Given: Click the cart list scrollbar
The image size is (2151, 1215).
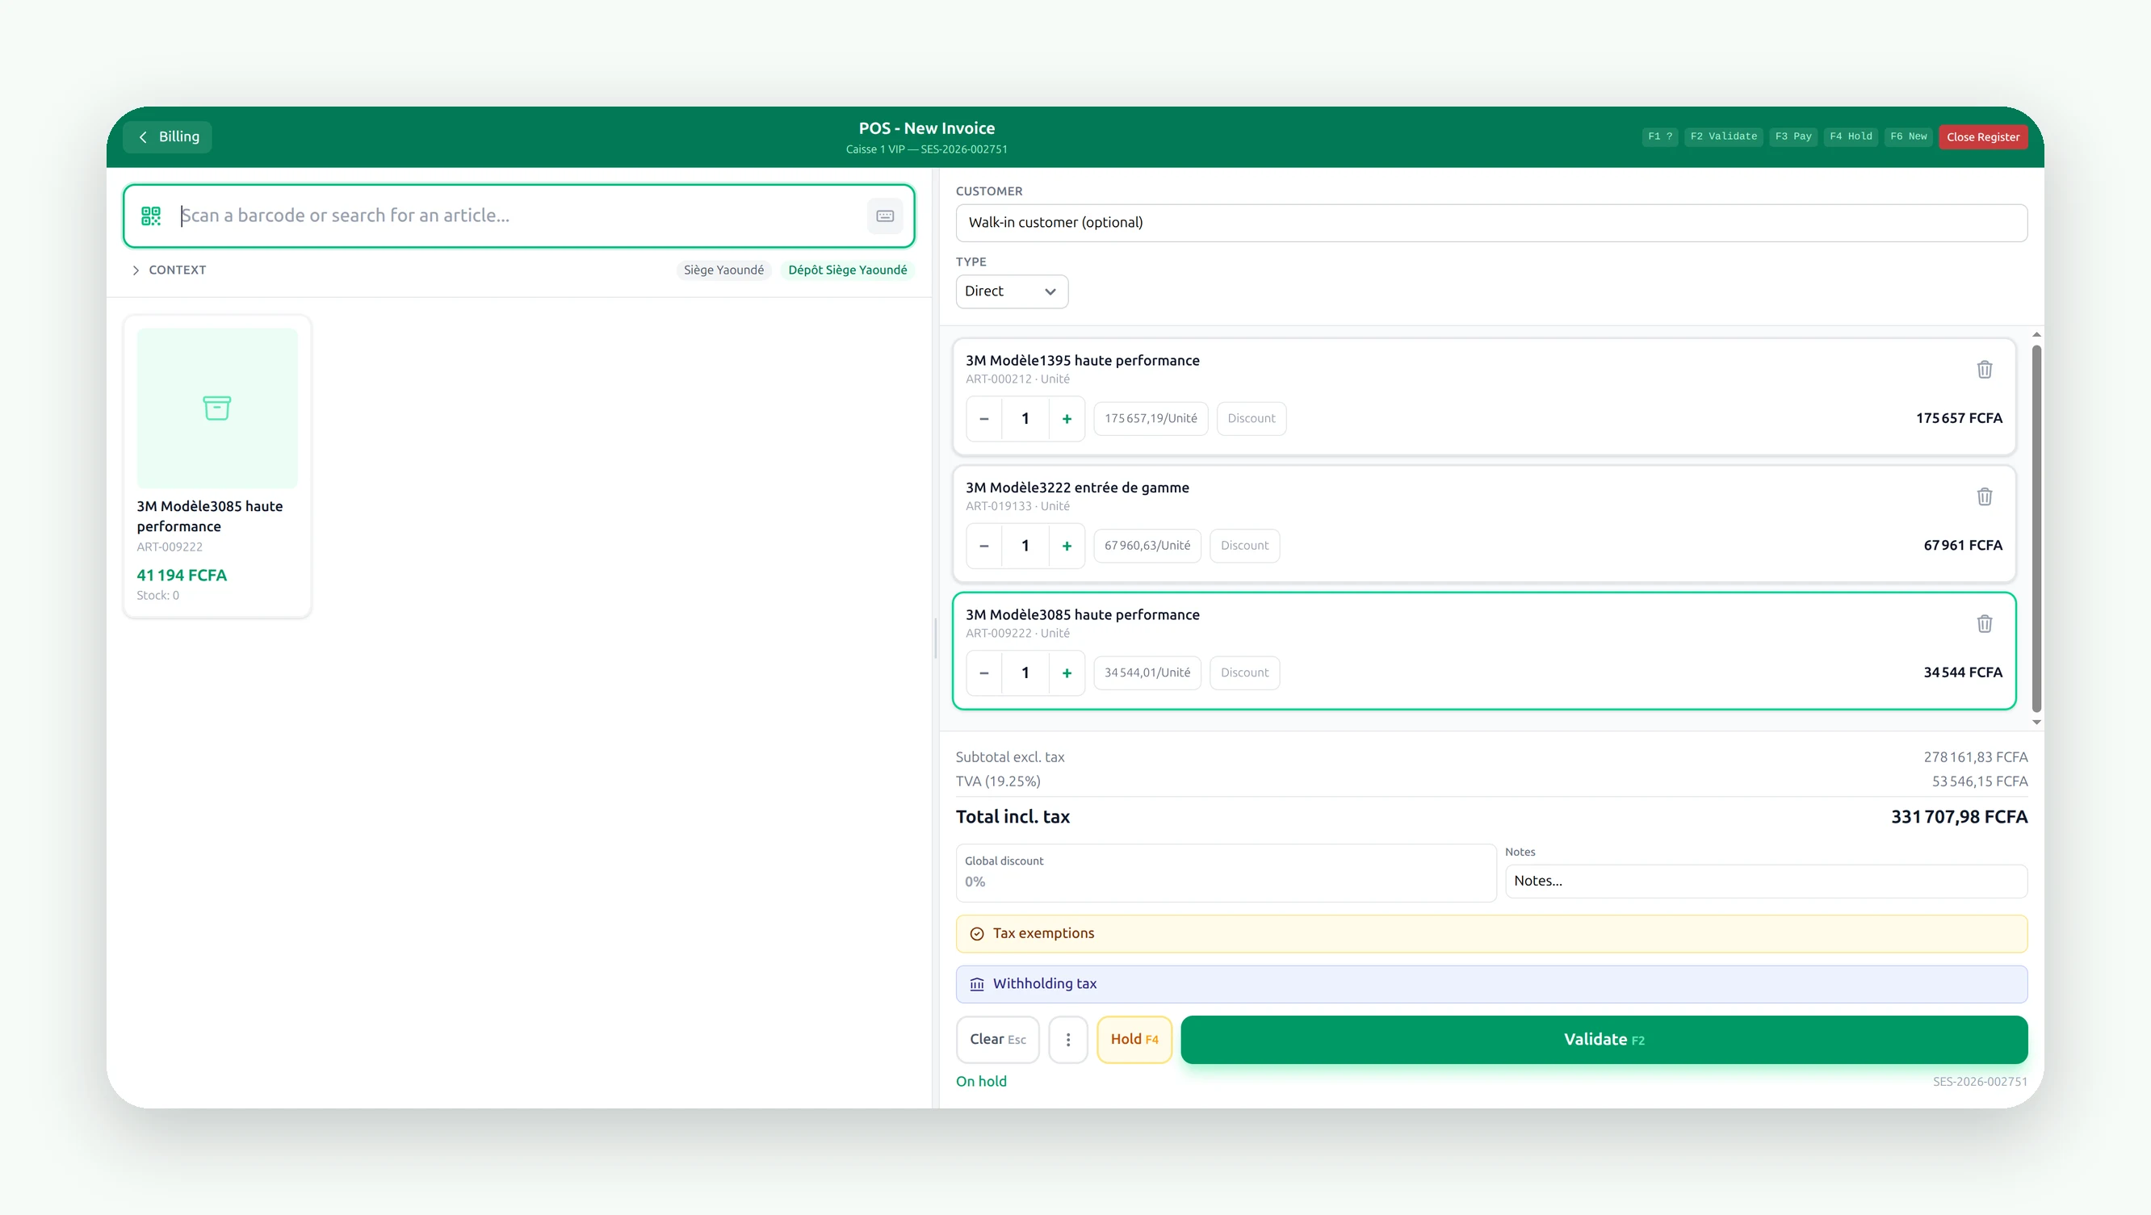Looking at the screenshot, I should click(2036, 529).
